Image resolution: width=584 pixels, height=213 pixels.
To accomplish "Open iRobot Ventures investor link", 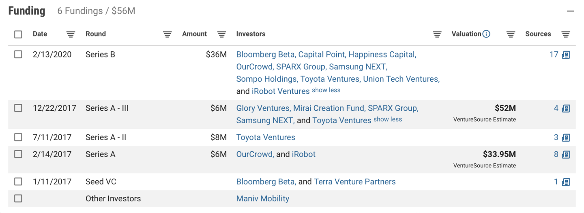I will 281,91.
